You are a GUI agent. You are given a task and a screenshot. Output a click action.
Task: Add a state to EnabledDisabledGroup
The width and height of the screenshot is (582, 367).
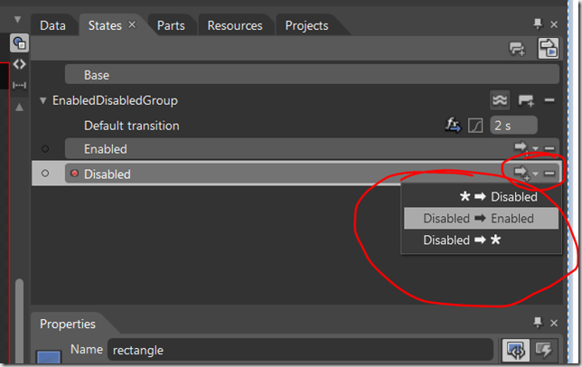point(526,100)
